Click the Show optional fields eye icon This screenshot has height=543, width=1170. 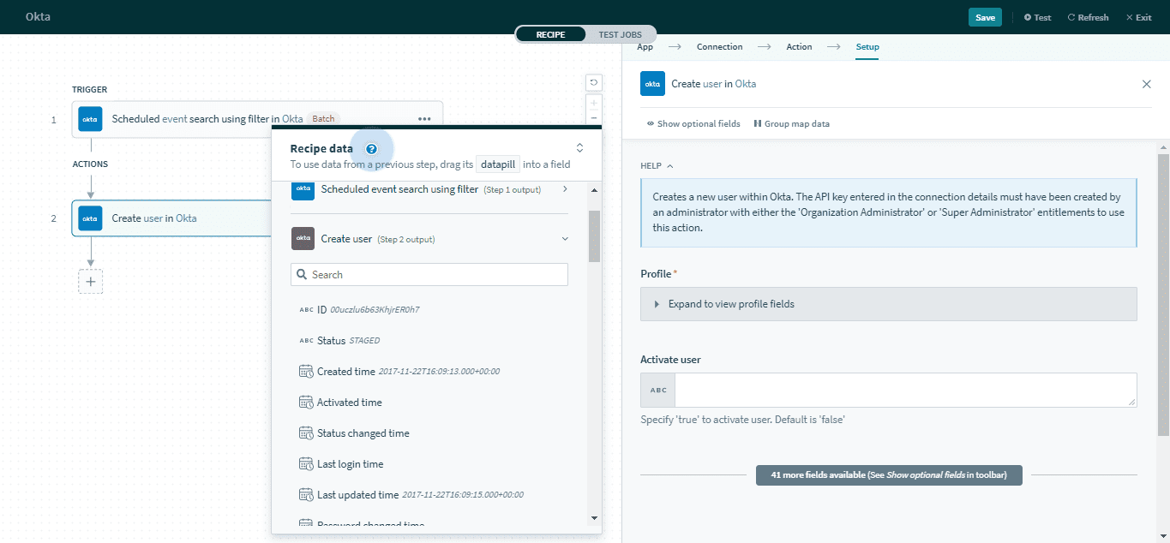click(x=652, y=123)
